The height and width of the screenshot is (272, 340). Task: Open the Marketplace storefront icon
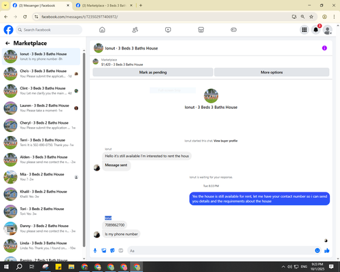pos(201,30)
